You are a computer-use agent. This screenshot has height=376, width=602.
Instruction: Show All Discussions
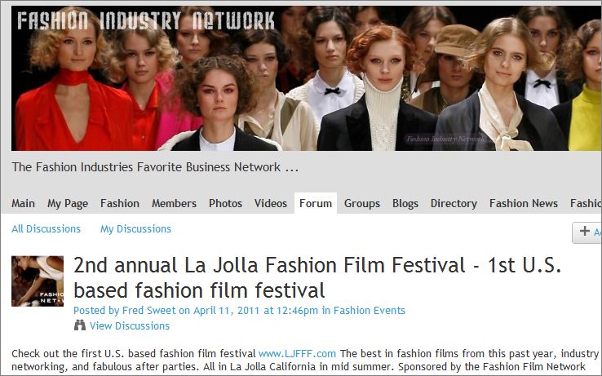tap(46, 229)
